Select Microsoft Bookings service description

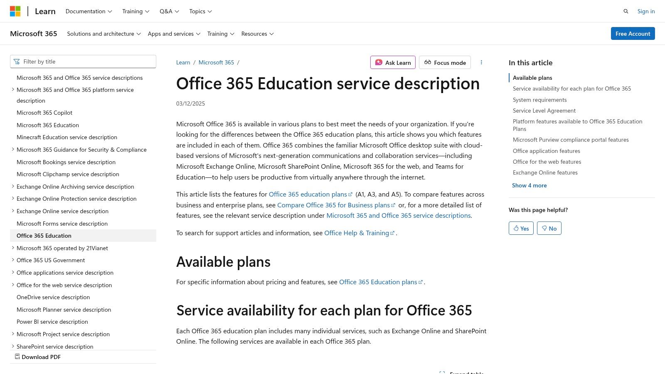[x=66, y=162]
